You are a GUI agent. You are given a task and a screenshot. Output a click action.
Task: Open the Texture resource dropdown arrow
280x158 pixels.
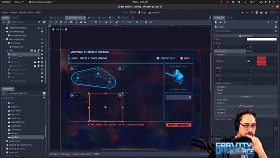coord(275,61)
